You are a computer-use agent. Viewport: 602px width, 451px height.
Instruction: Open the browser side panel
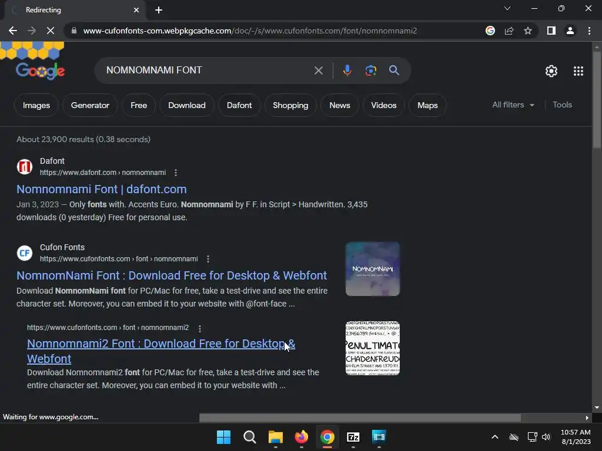pyautogui.click(x=551, y=31)
